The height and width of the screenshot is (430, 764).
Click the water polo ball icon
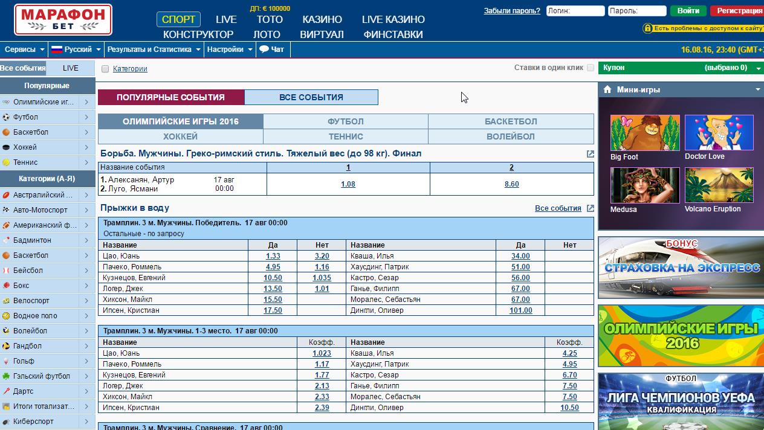click(x=6, y=316)
